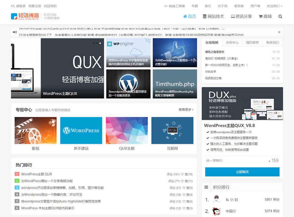
Task: Expand 查看更多 in 专题中心
Action: 186,110
